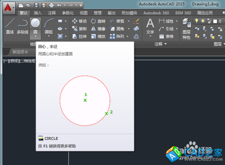Click the Erase eraser icon
The image size is (225, 165).
136,21
